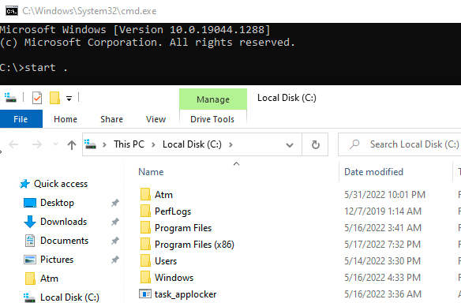This screenshot has height=303, width=461.
Task: Open Customize Quick Access Toolbar dropdown
Action: point(69,99)
